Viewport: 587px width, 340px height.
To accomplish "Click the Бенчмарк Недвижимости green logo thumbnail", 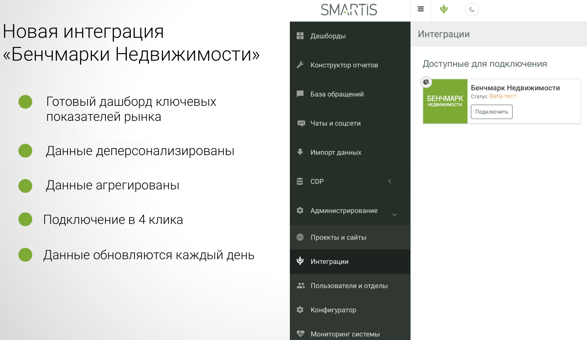I will click(445, 101).
